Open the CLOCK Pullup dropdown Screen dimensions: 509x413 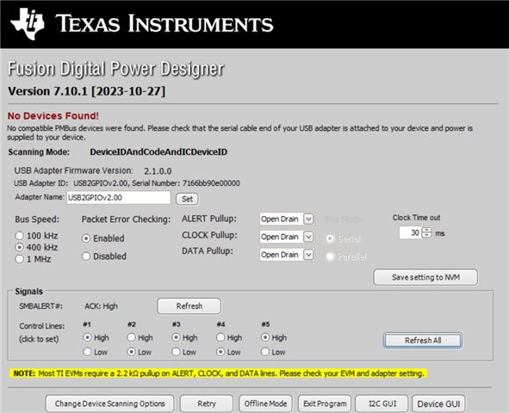pos(308,237)
